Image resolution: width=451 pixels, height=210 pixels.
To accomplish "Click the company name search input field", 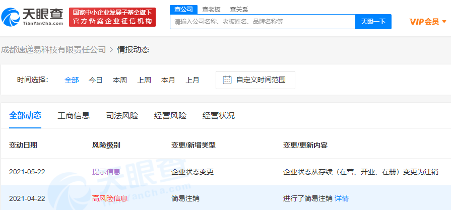I will (262, 22).
